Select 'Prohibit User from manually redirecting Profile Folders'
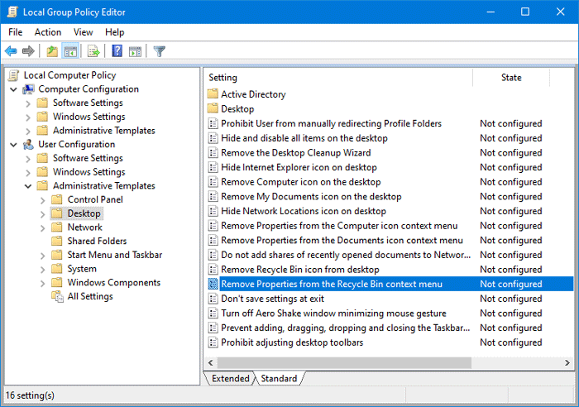Viewport: 579px width, 407px height. (x=331, y=123)
